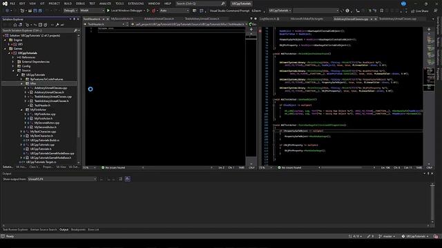Click the feedback person icon at top right
Screen dimensions: 442x248
click(x=435, y=10)
